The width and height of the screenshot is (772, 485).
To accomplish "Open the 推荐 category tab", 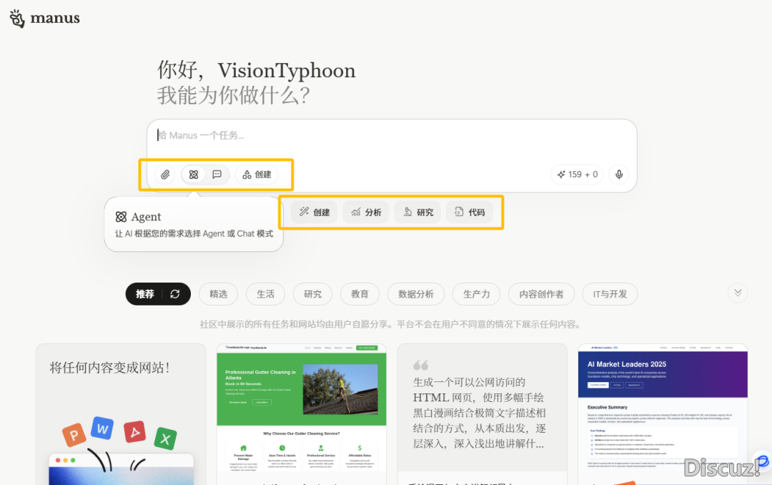I will (x=144, y=294).
